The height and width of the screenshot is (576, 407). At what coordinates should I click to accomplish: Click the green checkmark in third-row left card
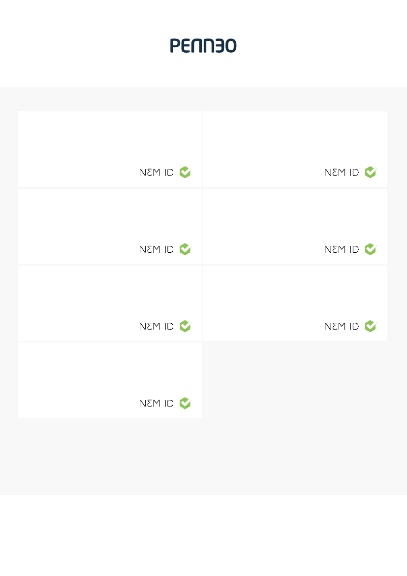186,326
